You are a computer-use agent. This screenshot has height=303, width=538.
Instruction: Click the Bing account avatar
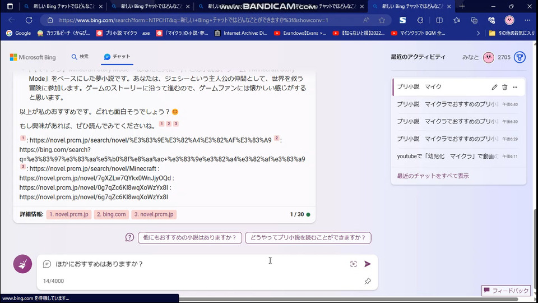[x=489, y=57]
